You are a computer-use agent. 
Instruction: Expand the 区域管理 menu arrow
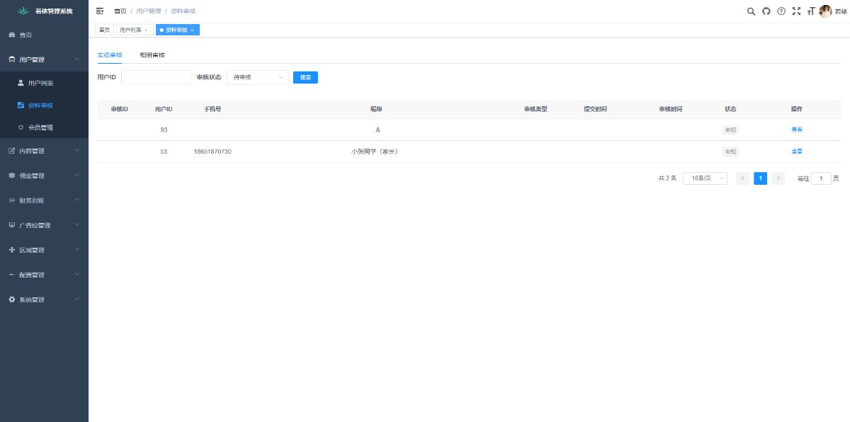pos(76,249)
